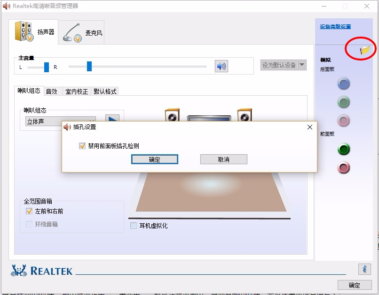Open the 立体声 speaker configuration dropdown
Image resolution: width=379 pixels, height=295 pixels.
click(x=60, y=121)
